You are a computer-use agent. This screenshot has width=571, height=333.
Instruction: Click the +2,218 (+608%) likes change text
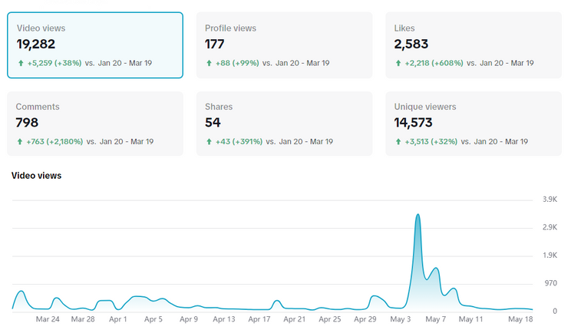click(x=434, y=63)
